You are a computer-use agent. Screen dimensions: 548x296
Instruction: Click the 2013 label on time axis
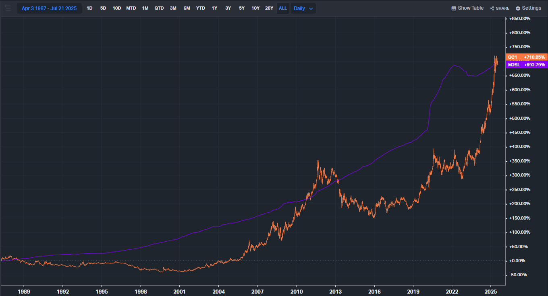(x=335, y=291)
